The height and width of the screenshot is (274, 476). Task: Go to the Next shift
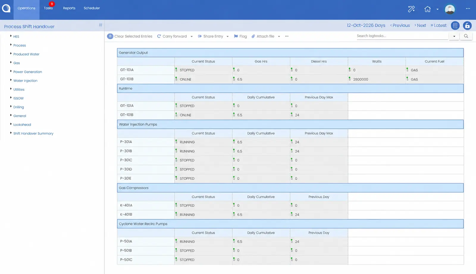pos(420,26)
